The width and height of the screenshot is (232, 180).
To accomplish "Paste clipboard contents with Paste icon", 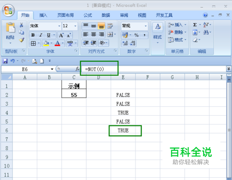I will pos(10,28).
